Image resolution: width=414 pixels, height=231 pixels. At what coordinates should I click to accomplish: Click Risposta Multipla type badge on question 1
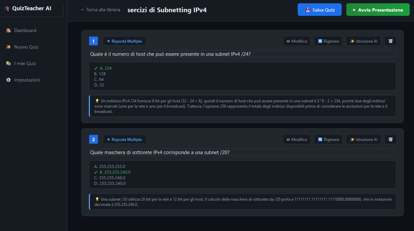pyautogui.click(x=124, y=41)
